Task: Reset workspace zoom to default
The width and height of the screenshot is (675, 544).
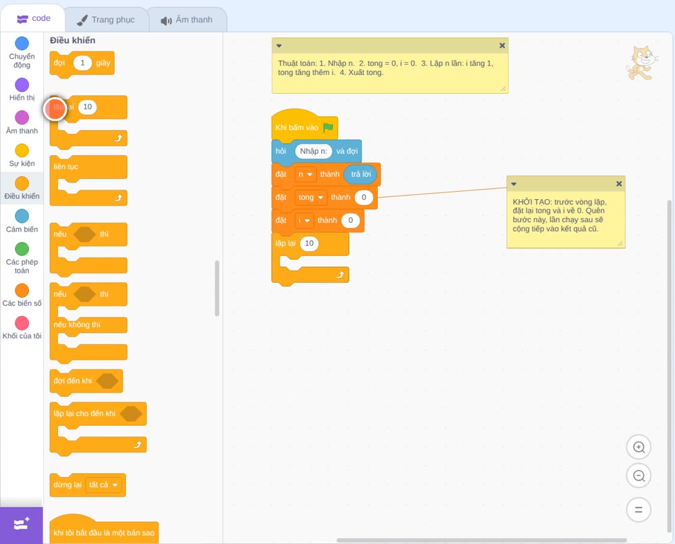Action: (x=639, y=510)
